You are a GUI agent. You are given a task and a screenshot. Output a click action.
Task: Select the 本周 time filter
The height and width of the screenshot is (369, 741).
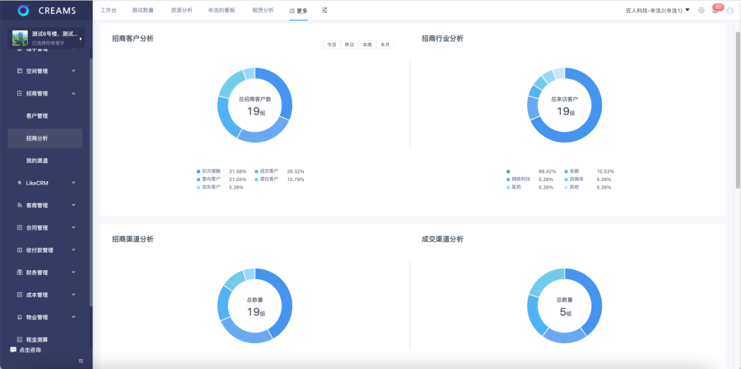367,45
